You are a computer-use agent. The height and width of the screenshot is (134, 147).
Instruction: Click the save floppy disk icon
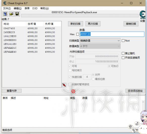tap(17, 14)
